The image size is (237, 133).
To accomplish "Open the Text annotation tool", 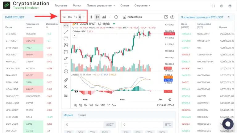I will tap(66, 65).
